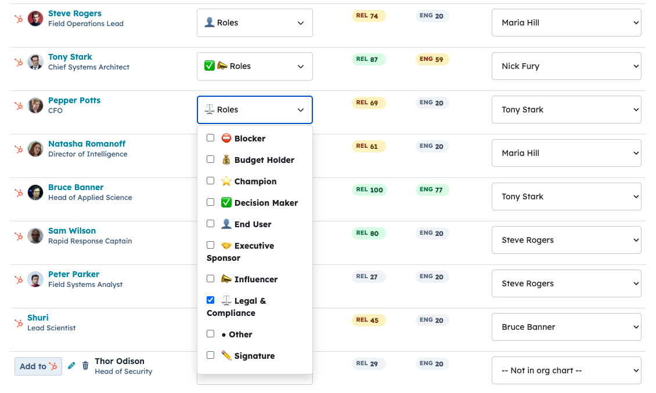The width and height of the screenshot is (656, 393).
Task: Click the HubSpot icon beside Shuri
Action: [19, 323]
